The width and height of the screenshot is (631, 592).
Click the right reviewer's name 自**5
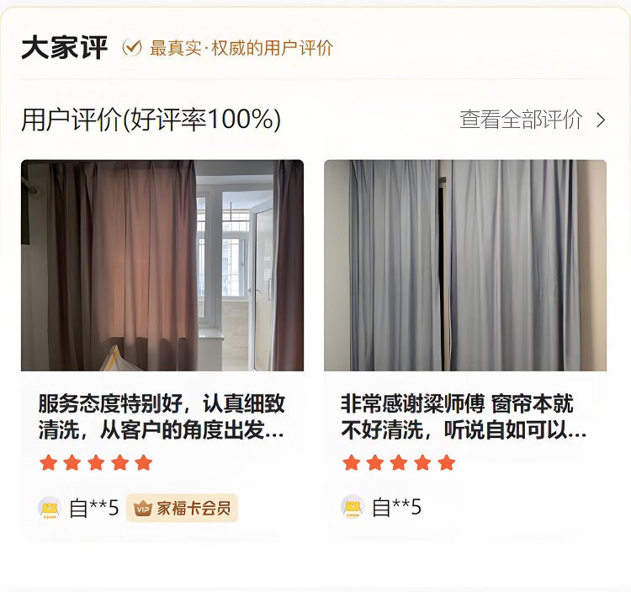[397, 507]
